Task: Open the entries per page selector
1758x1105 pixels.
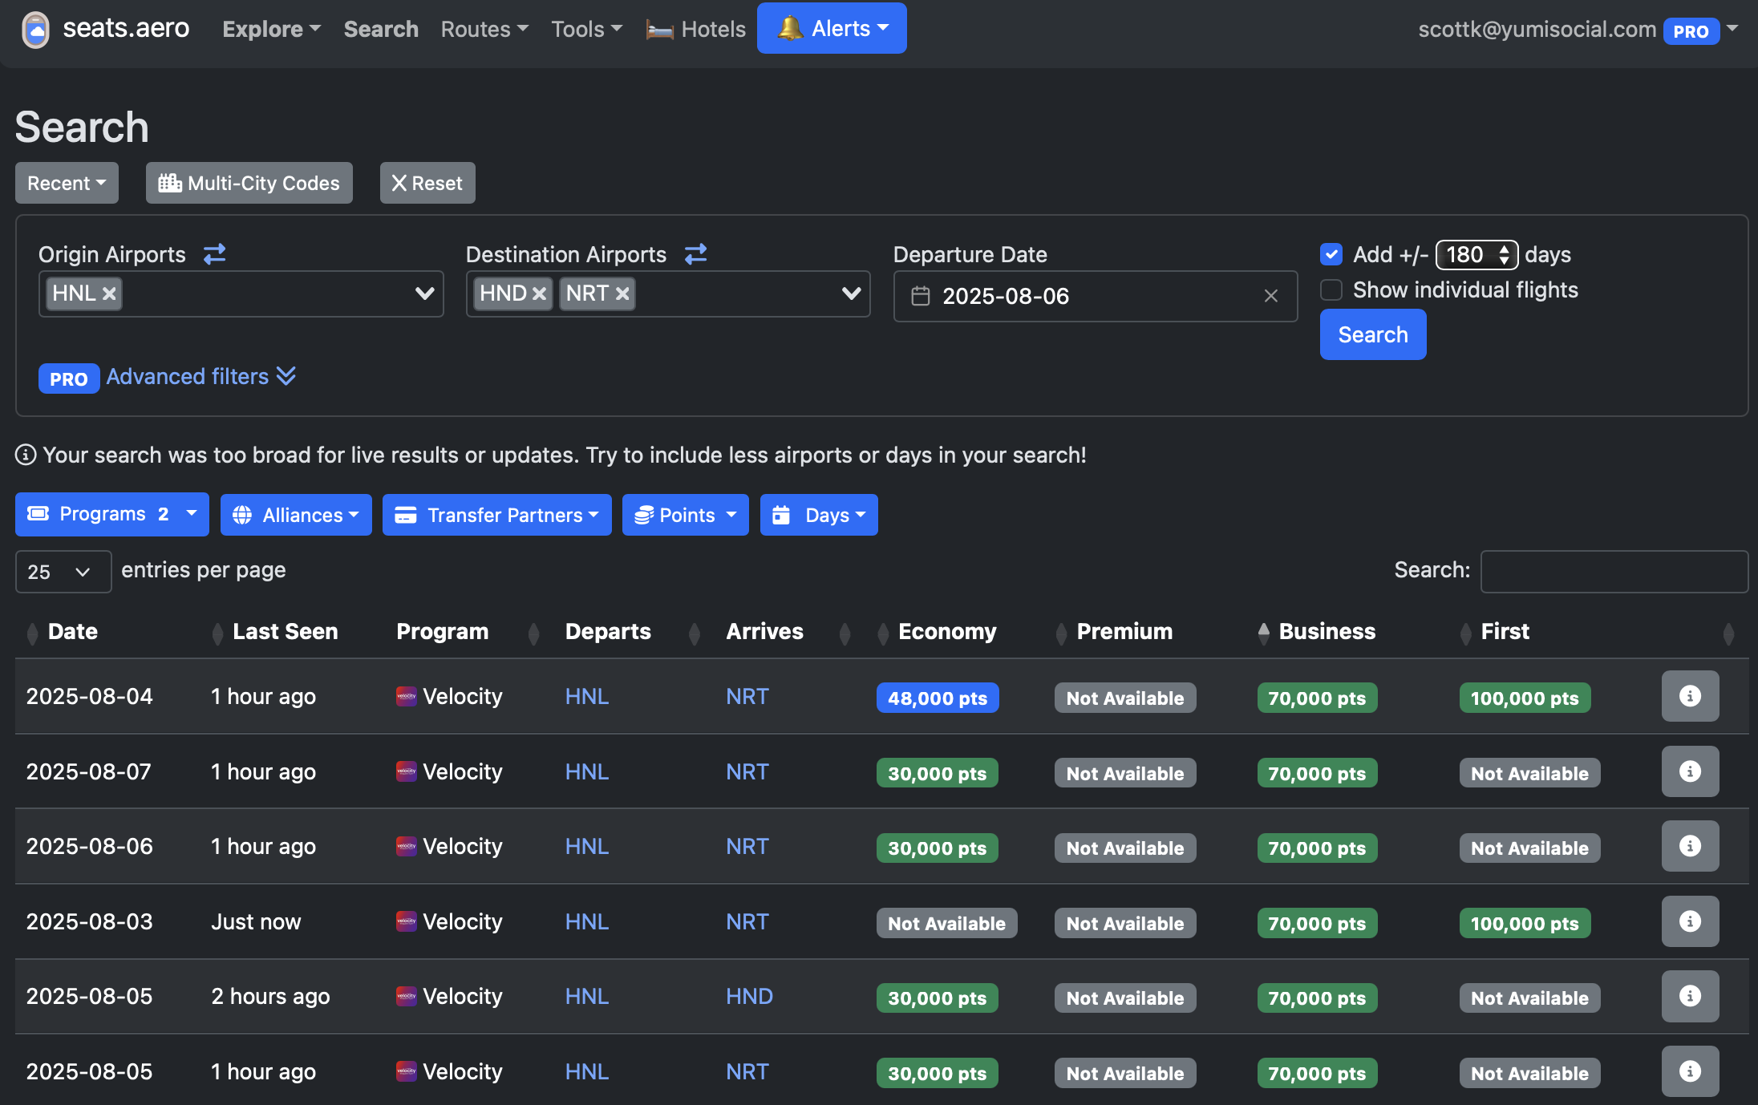Action: 63,572
